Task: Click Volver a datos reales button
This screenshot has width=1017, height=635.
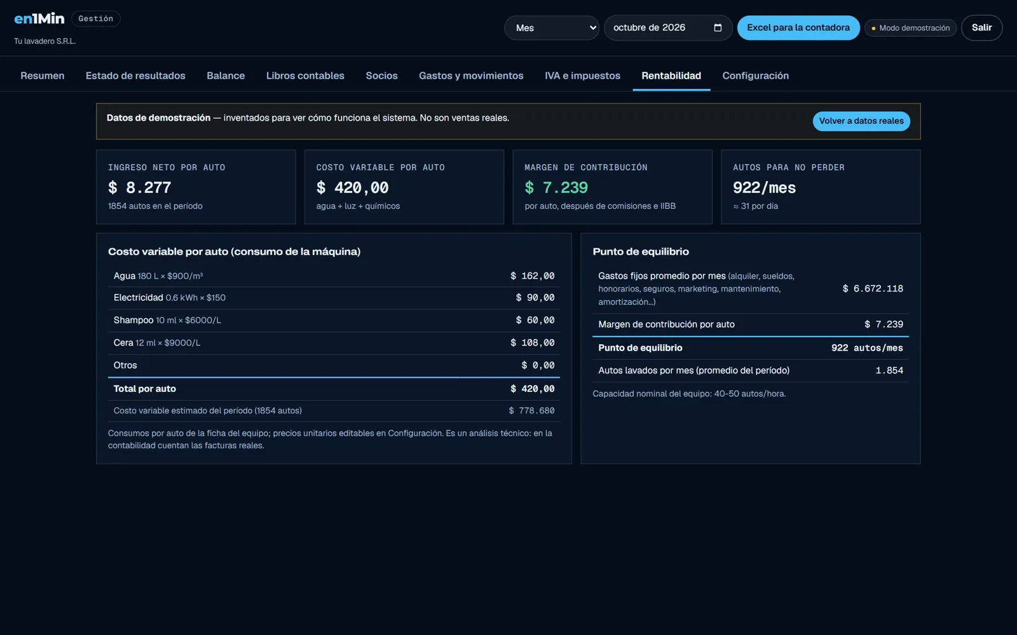Action: click(861, 121)
